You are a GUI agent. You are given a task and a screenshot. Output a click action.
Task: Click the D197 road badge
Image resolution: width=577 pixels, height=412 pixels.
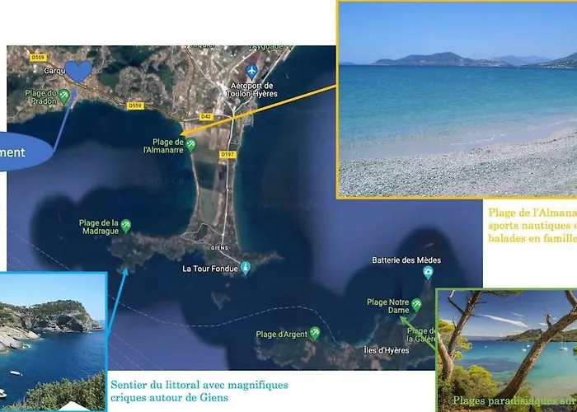coord(228,155)
